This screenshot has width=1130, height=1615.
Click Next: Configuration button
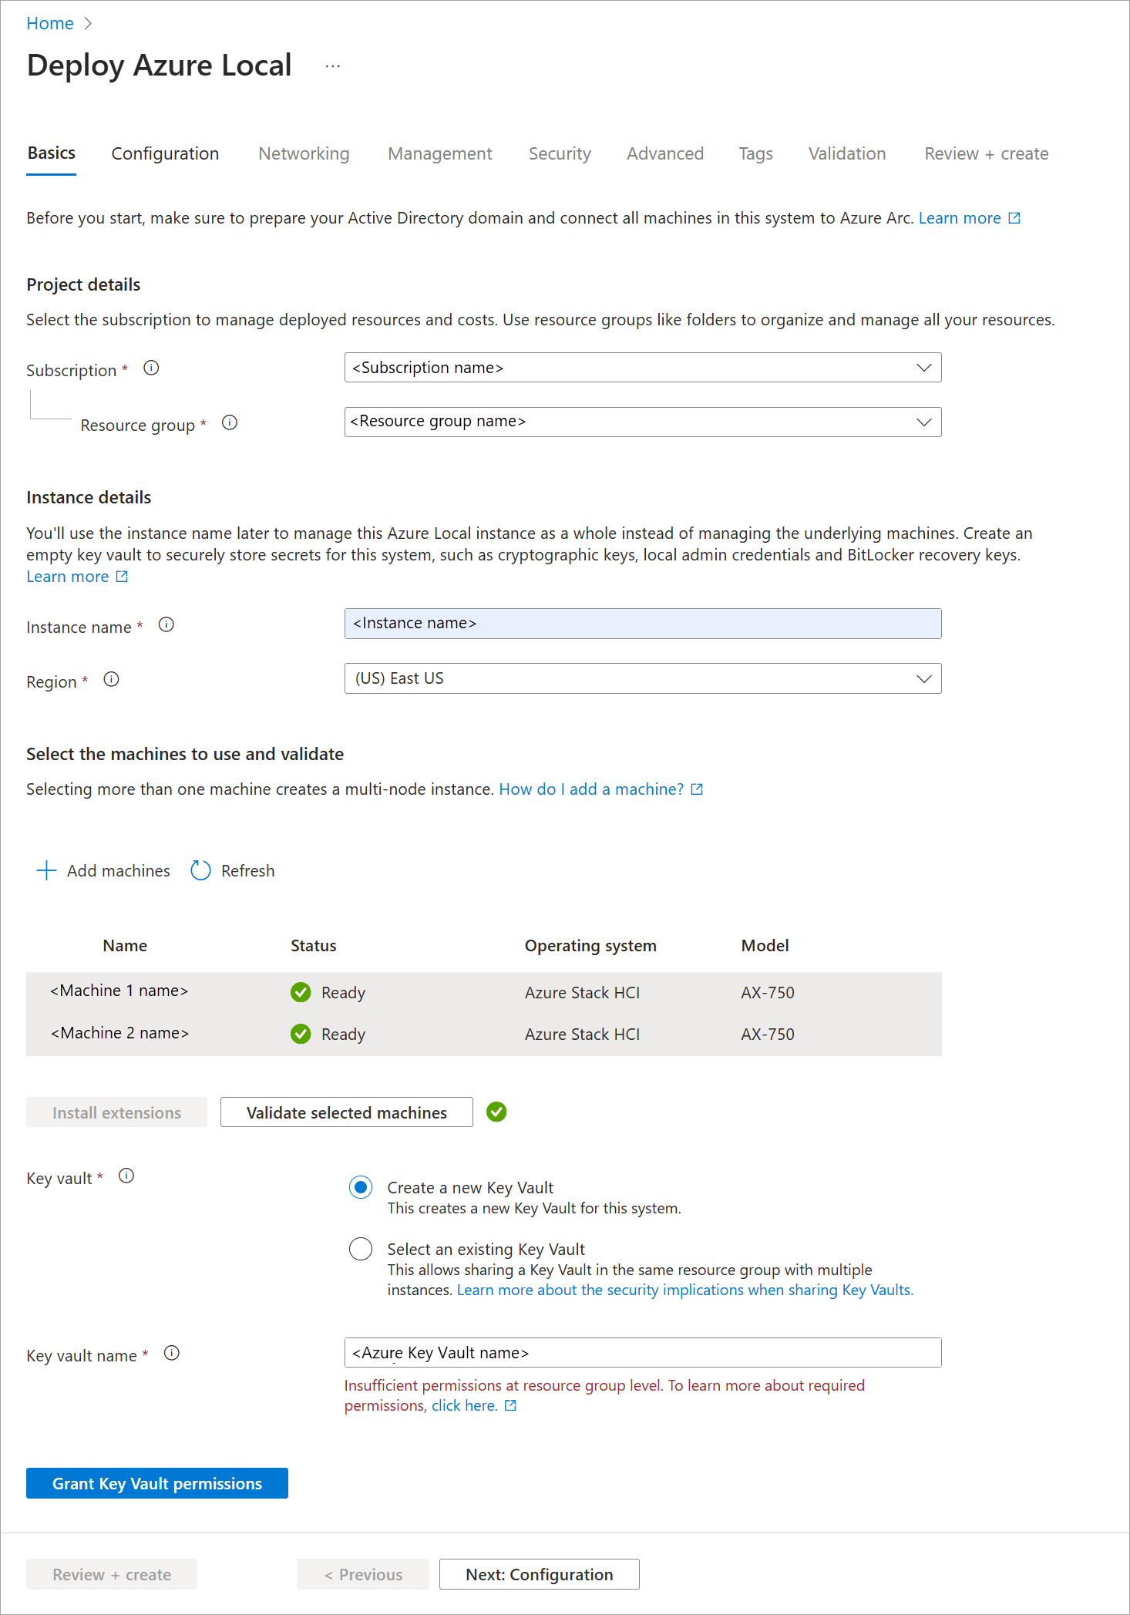[539, 1574]
